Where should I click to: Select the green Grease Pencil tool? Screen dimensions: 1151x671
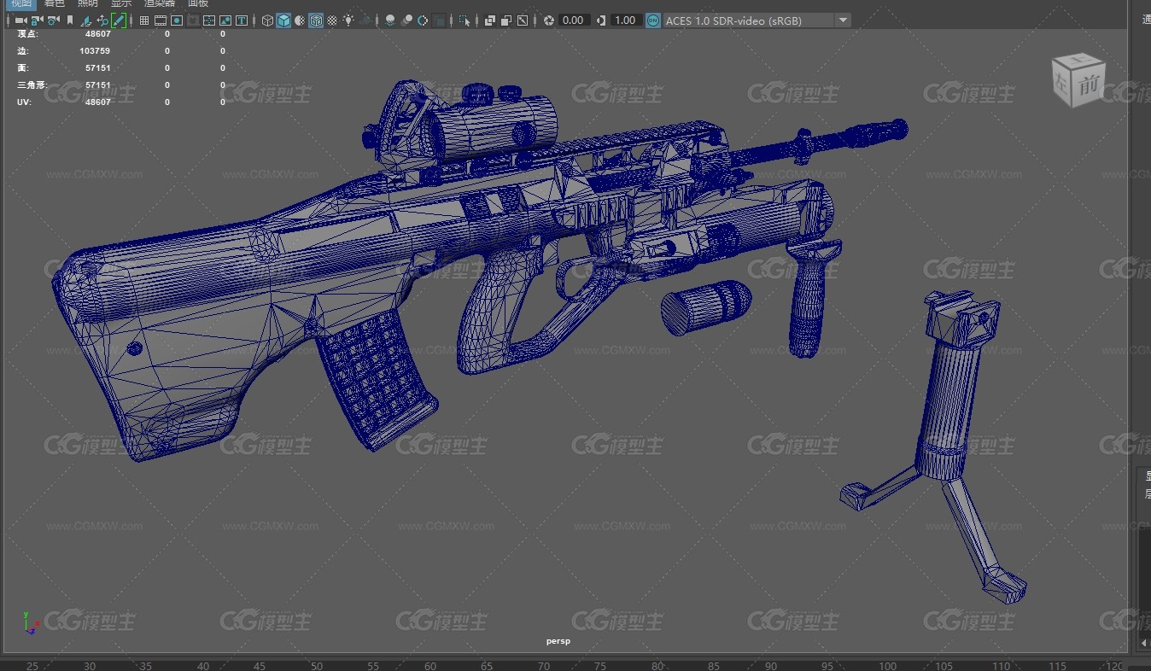(119, 20)
